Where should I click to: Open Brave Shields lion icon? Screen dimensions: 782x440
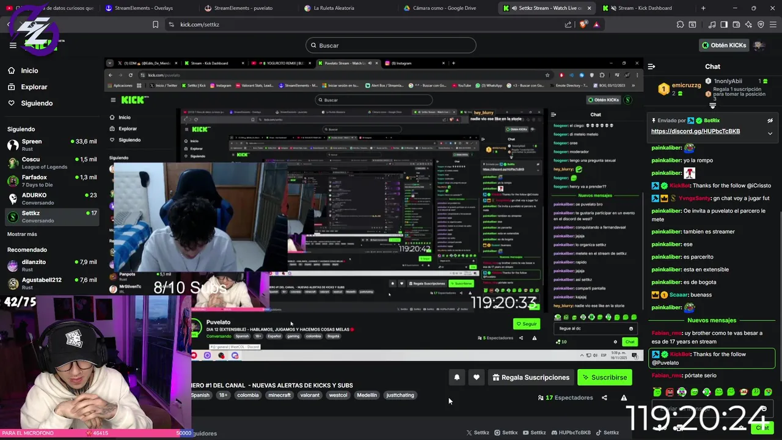pyautogui.click(x=583, y=24)
